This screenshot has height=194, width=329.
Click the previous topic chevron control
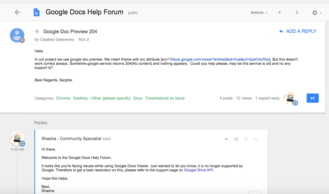[279, 12]
